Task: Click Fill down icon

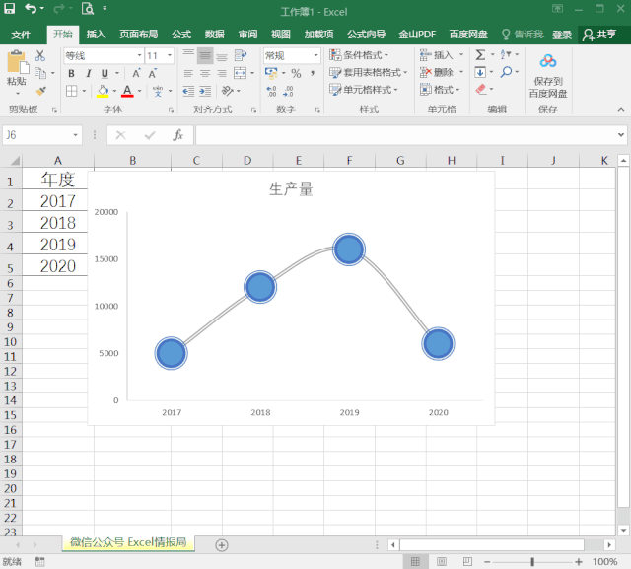Action: (x=480, y=72)
